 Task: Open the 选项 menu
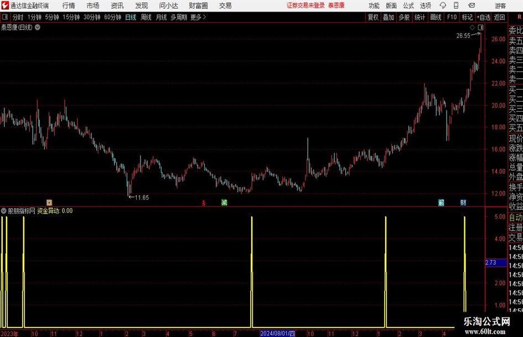[425, 6]
